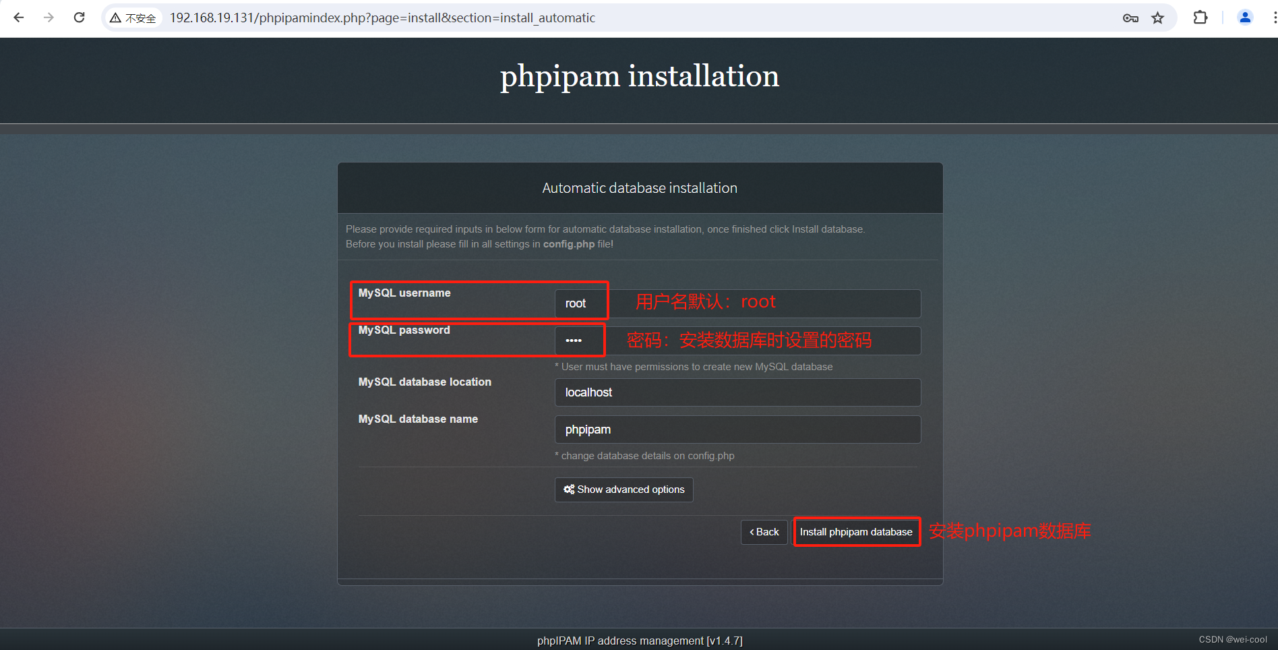Select 'MySQL password' label text

(x=404, y=330)
